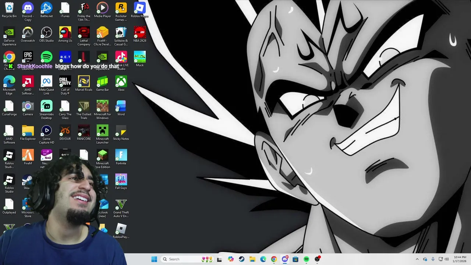The height and width of the screenshot is (265, 471).
Task: Select the Outplayed desktop file icon
Action: 9,207
